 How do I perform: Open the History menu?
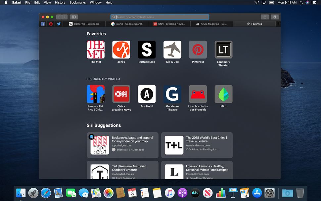point(60,2)
